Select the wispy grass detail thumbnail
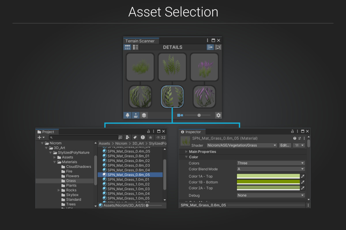The width and height of the screenshot is (346, 230). 140,67
